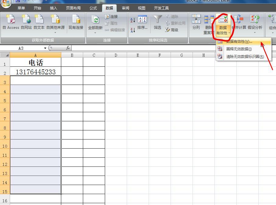The height and width of the screenshot is (205, 276).
Task: Import data from web (自网站)
Action: coord(26,22)
